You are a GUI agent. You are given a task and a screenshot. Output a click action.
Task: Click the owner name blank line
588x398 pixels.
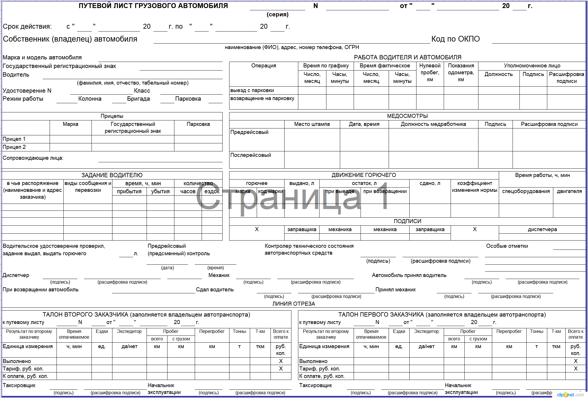[x=292, y=40]
